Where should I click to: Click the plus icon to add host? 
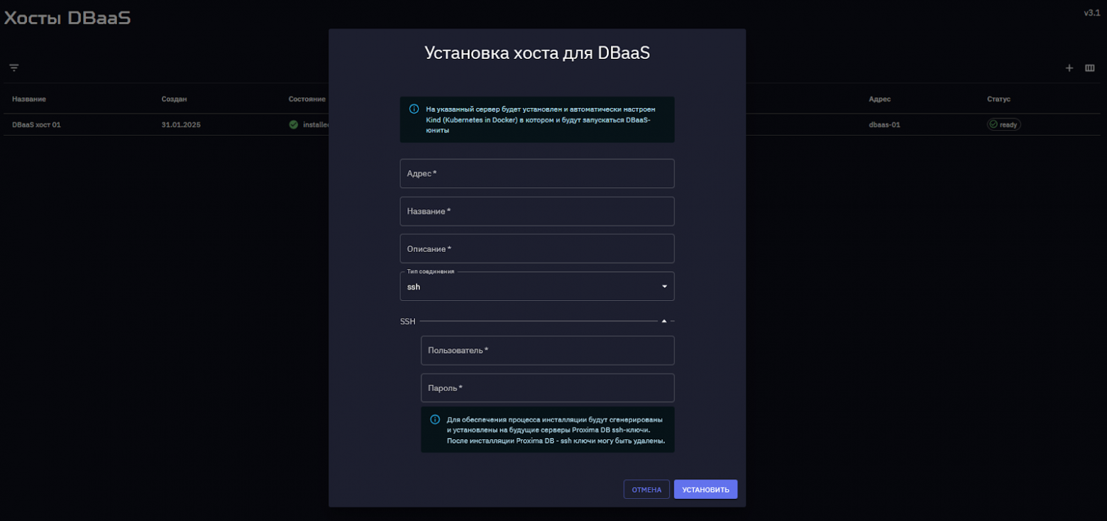pyautogui.click(x=1069, y=68)
